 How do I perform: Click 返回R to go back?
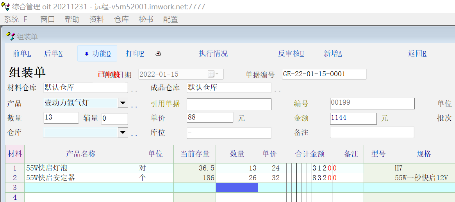pyautogui.click(x=417, y=54)
